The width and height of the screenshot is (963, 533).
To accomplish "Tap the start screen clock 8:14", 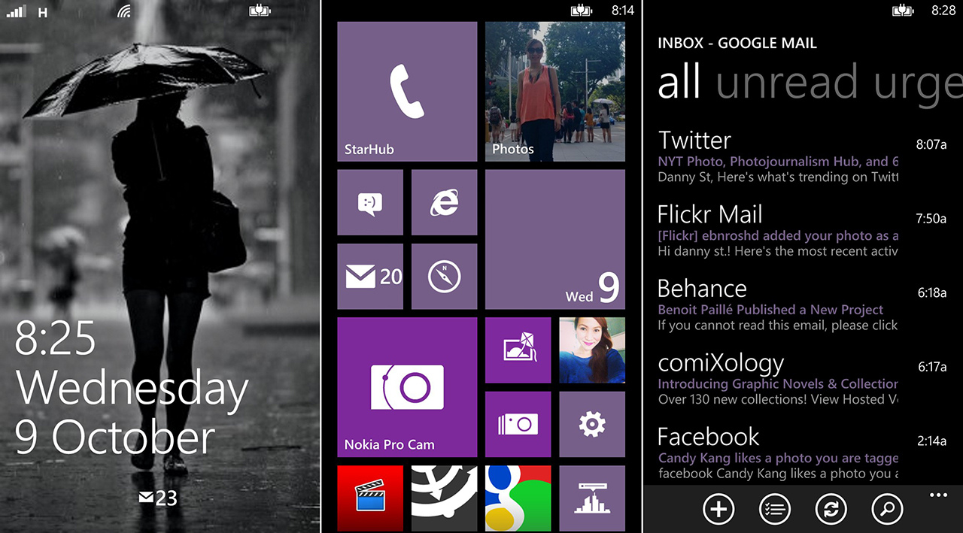I will [x=622, y=11].
